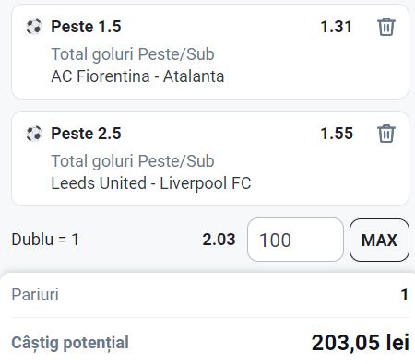This screenshot has height=364, width=415.
Task: Select the Peste 2.5 selection title
Action: (86, 134)
